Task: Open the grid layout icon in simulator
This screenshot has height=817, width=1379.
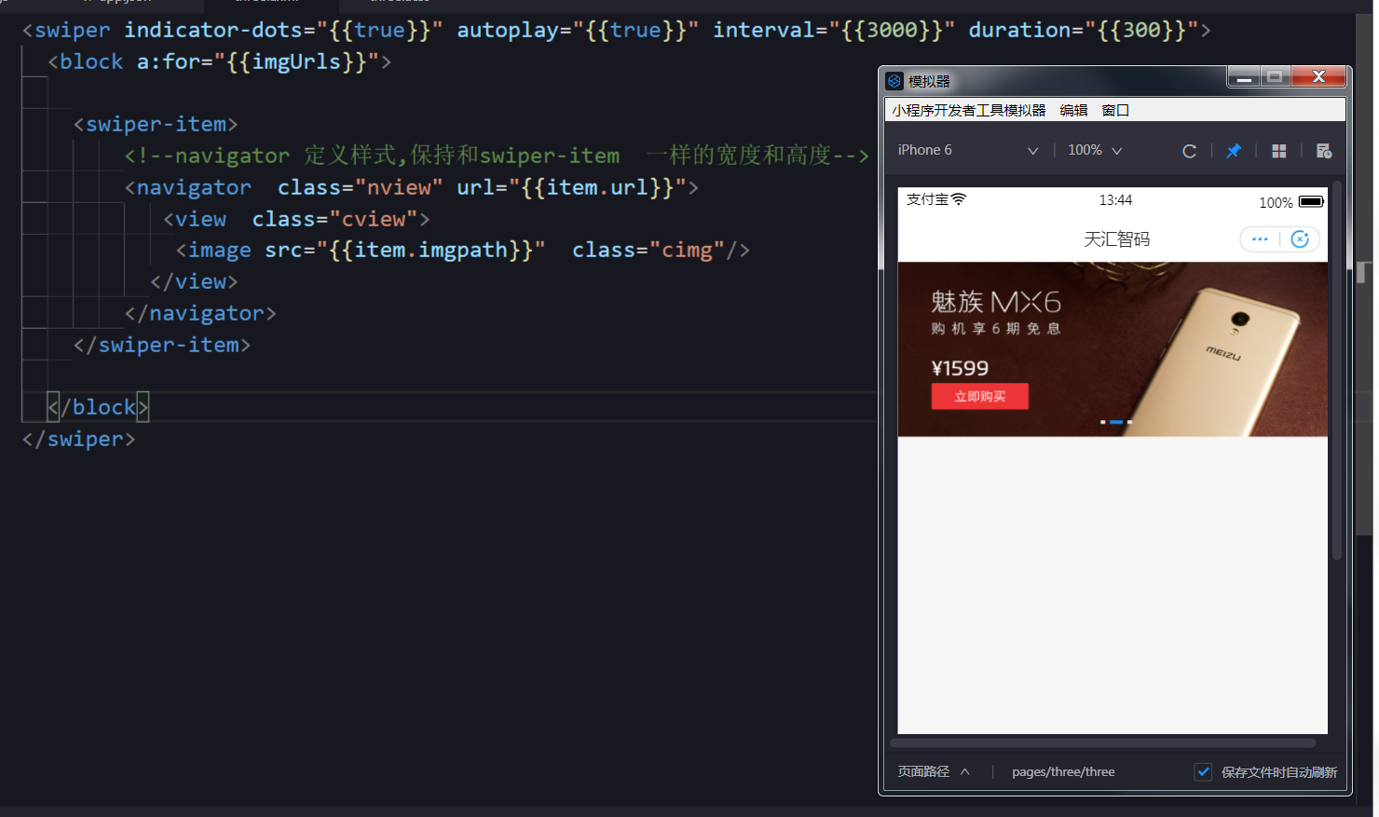Action: click(x=1279, y=151)
